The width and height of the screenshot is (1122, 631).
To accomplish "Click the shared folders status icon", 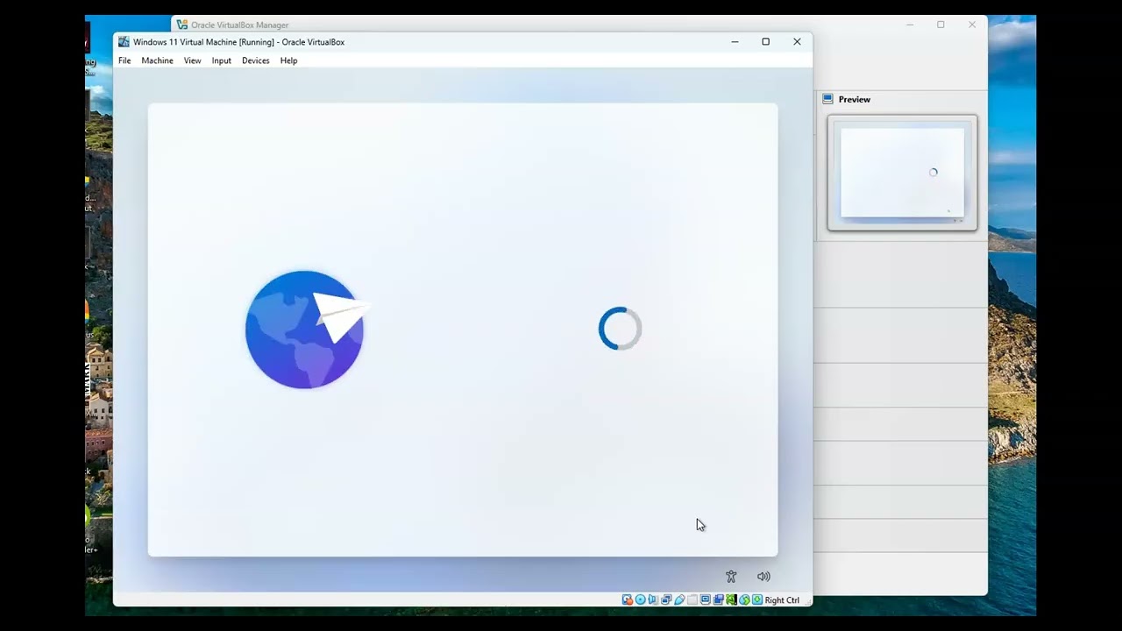I will (692, 600).
